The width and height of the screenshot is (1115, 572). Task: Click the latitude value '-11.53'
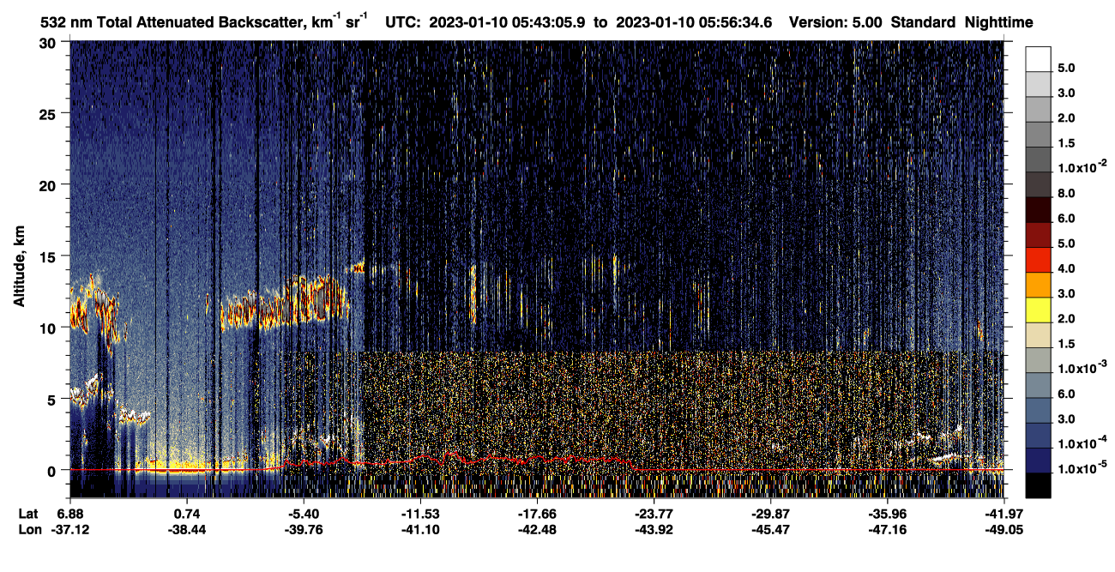420,514
